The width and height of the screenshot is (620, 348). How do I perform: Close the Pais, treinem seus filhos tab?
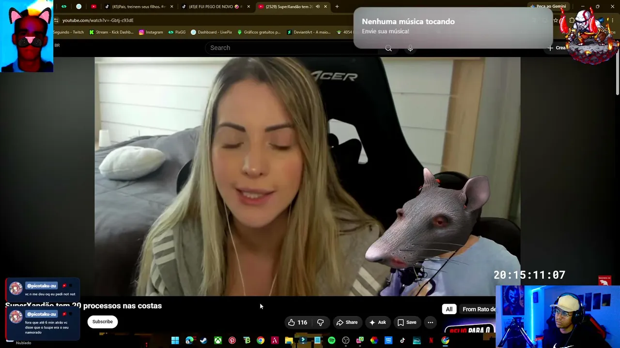171,7
